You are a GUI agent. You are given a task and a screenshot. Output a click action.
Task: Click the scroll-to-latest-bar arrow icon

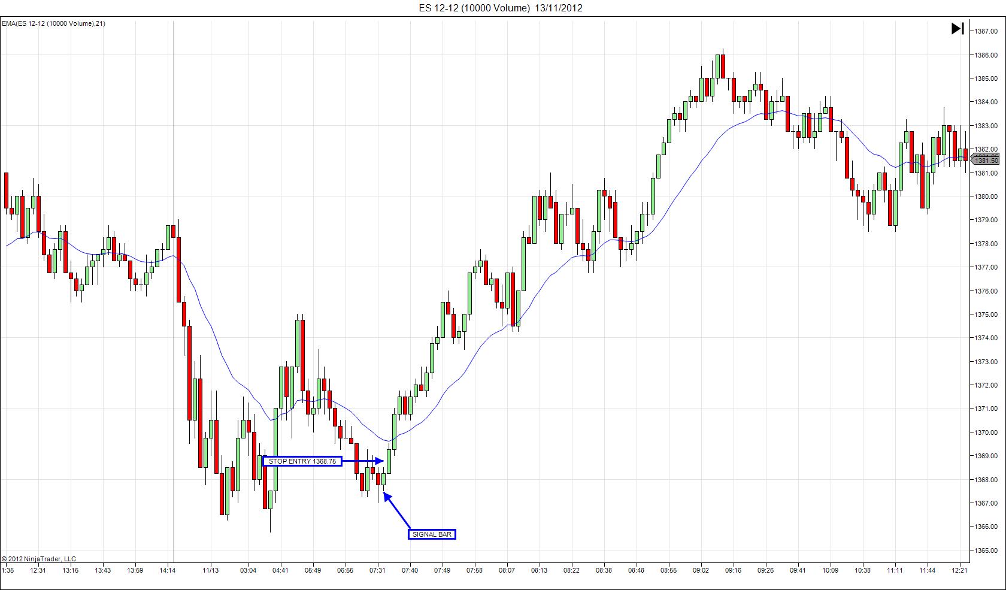957,28
